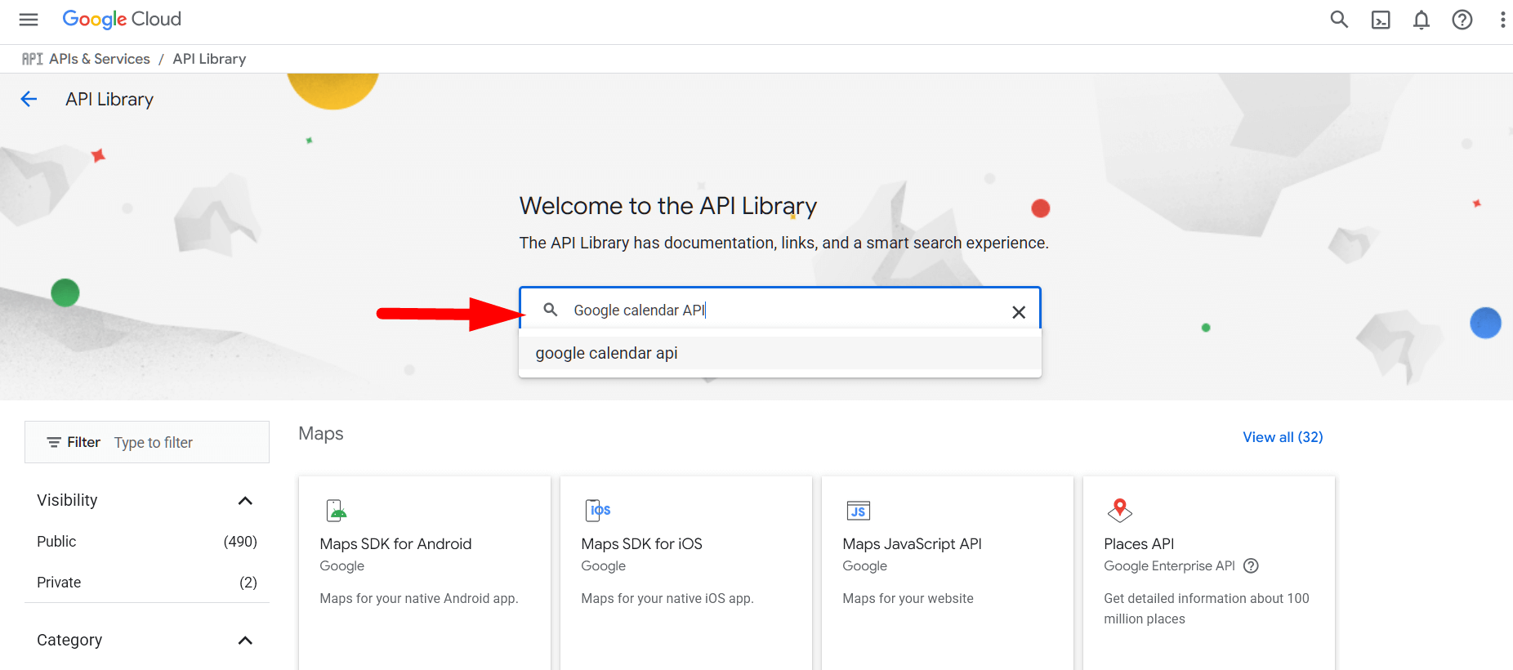The image size is (1513, 670).
Task: Open Maps SDK for Android card title
Action: (x=395, y=544)
